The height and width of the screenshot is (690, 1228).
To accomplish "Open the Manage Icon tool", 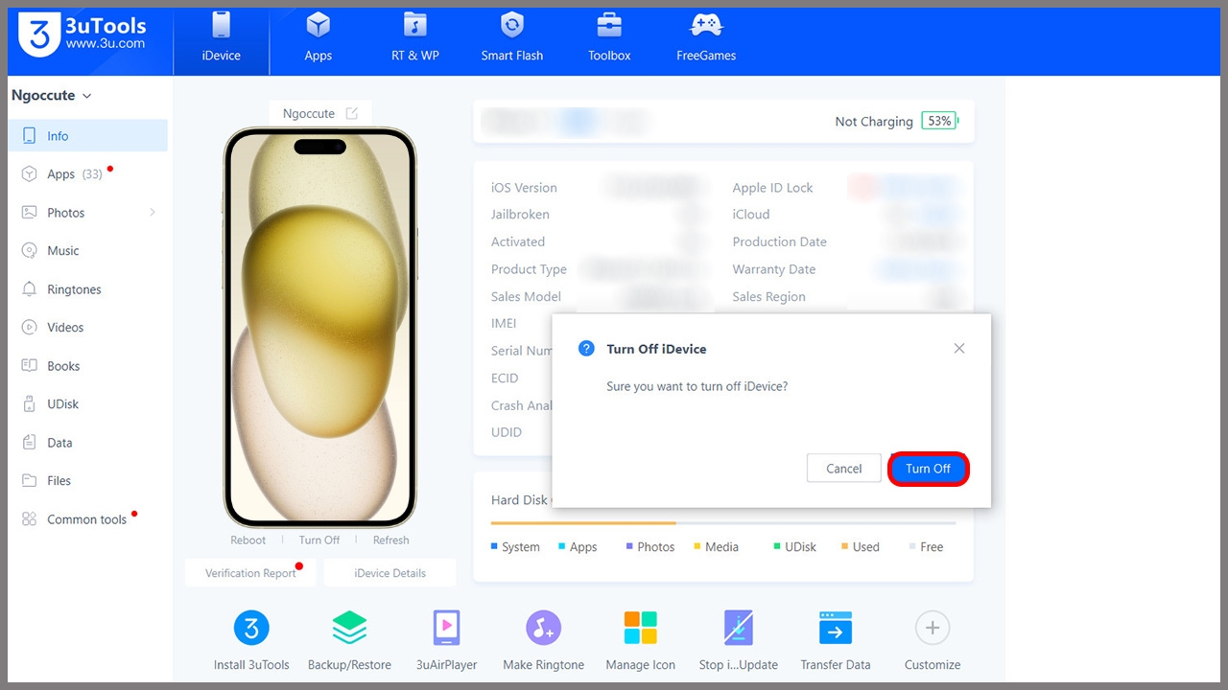I will coord(641,629).
